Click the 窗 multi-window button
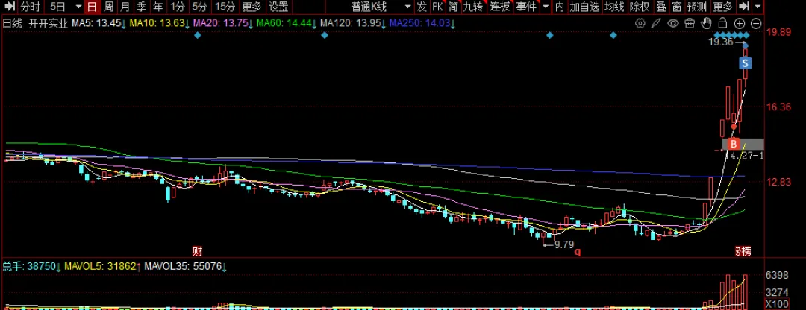 (x=677, y=7)
